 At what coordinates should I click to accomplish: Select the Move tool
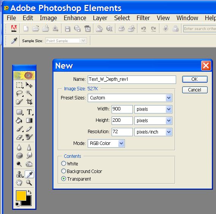click(29, 85)
